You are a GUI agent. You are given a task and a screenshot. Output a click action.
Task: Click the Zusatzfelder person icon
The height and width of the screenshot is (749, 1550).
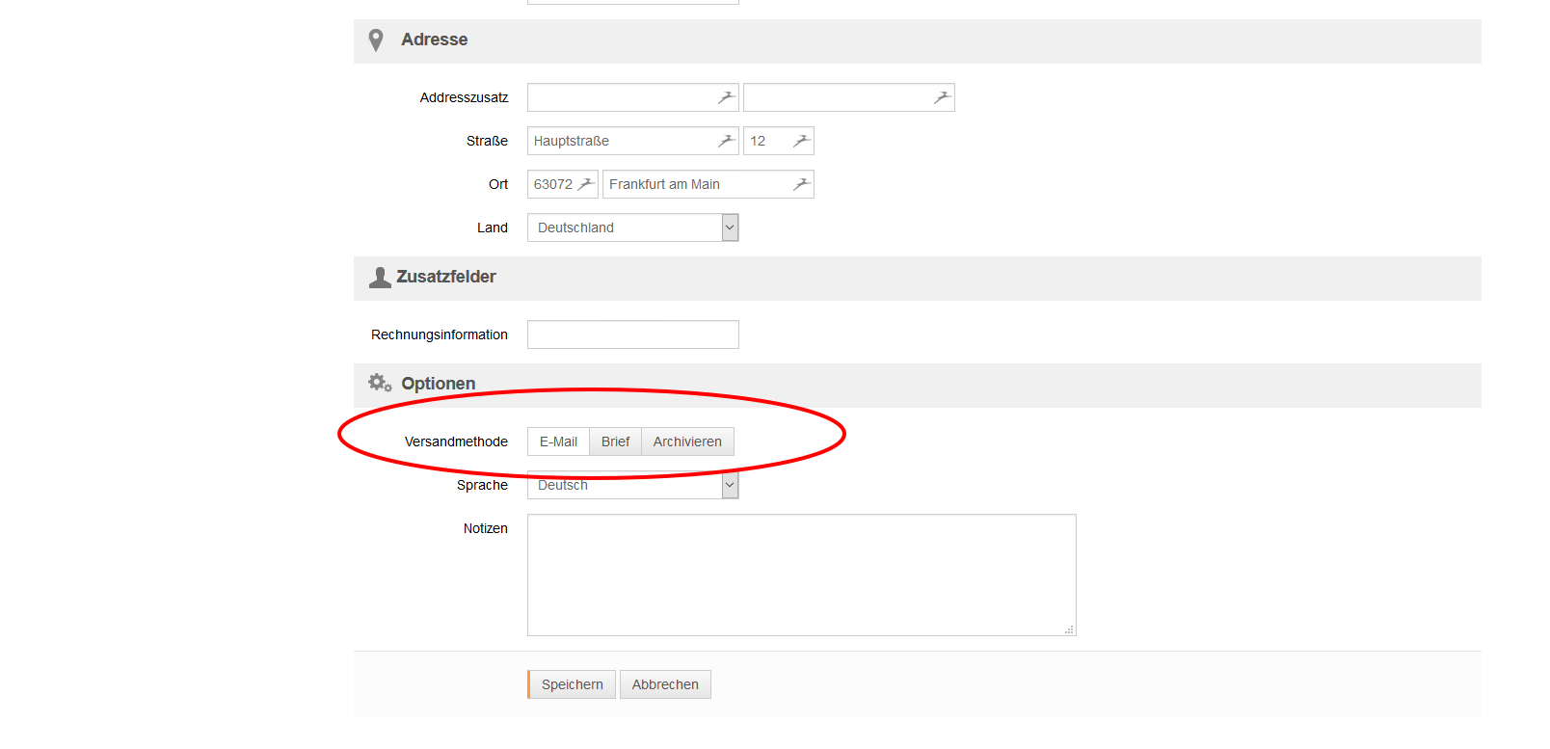tap(380, 278)
